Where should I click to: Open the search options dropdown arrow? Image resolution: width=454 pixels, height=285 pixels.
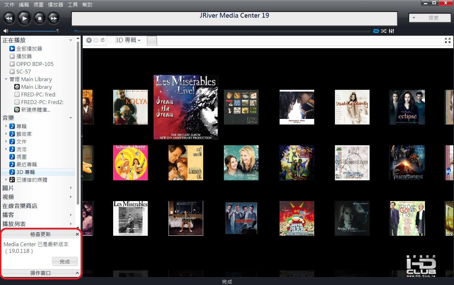click(x=414, y=18)
